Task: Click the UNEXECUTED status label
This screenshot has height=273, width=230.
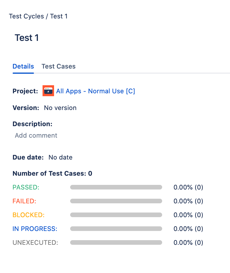Action: (x=35, y=242)
